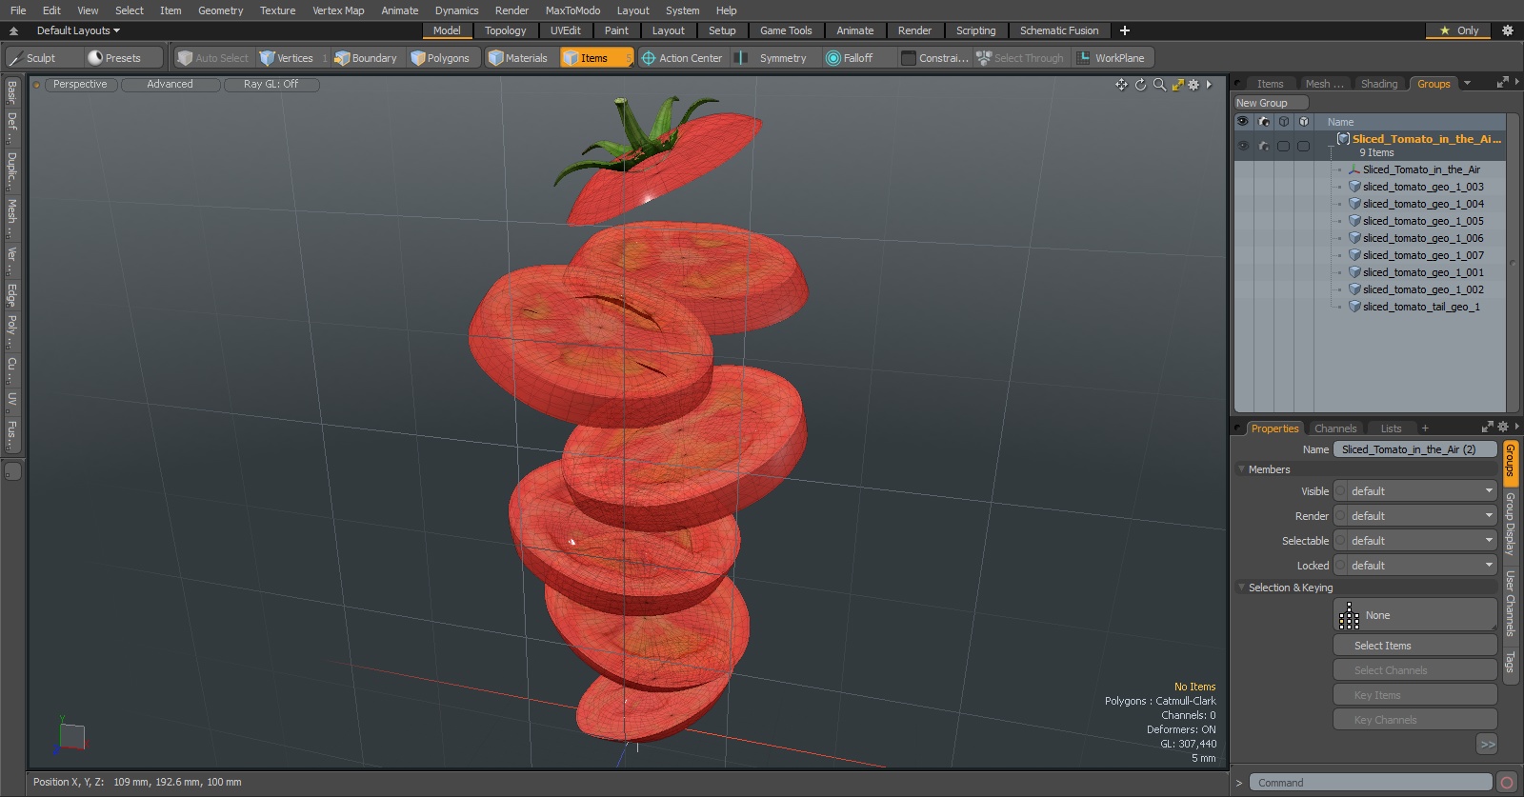The height and width of the screenshot is (797, 1524).
Task: Switch to the UVEdit layout tab
Action: click(565, 30)
